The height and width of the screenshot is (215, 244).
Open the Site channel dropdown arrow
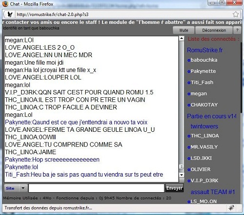pos(23,188)
